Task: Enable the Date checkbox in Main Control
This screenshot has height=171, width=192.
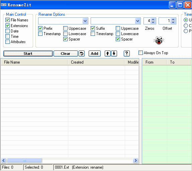Action: coord(7,31)
